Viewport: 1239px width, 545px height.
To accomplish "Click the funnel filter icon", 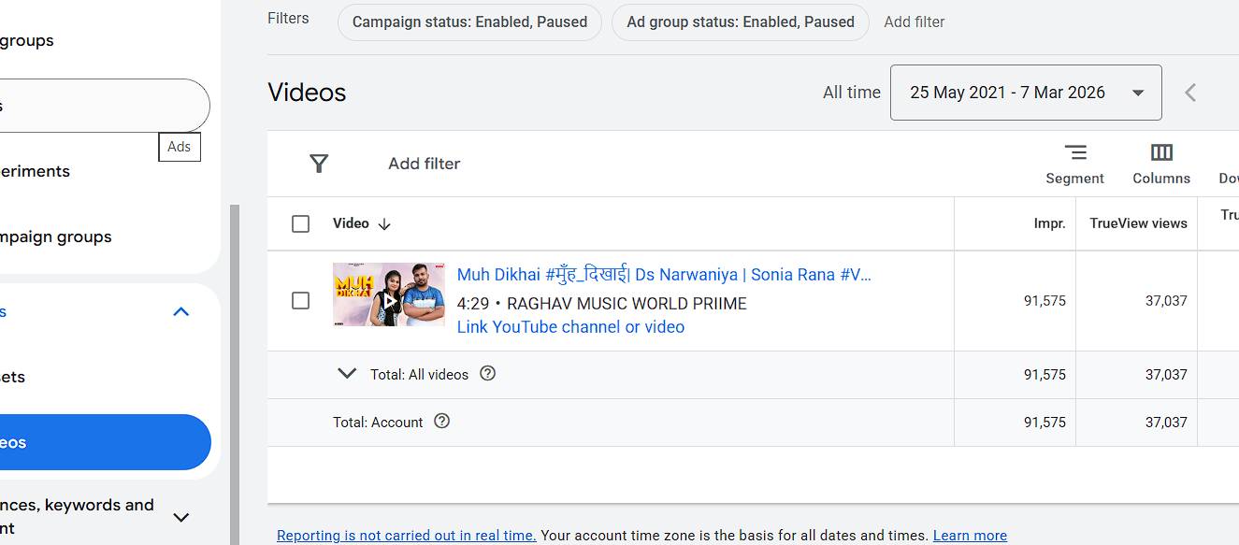I will pyautogui.click(x=319, y=164).
